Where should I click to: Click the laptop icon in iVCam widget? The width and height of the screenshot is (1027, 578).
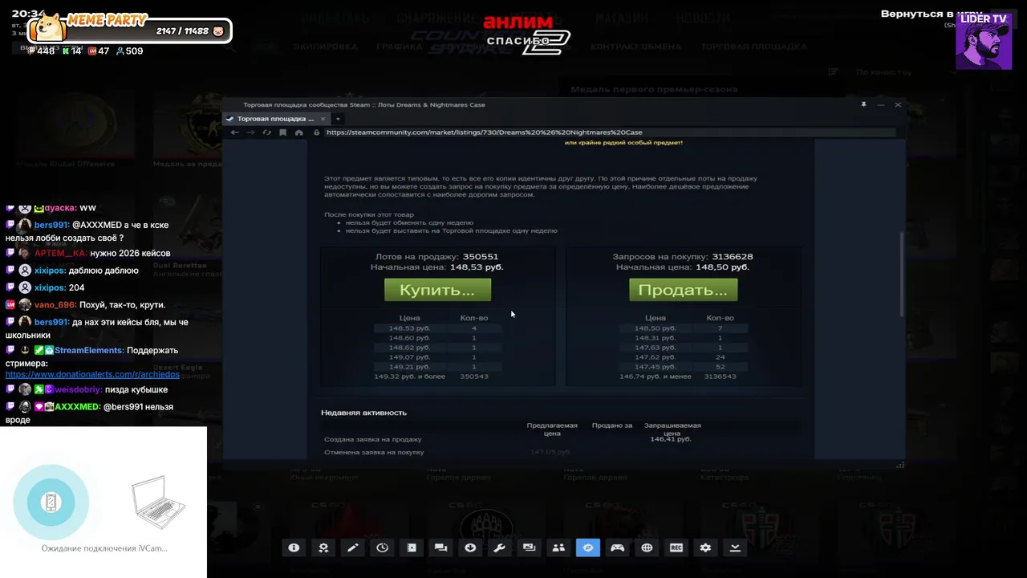point(158,503)
